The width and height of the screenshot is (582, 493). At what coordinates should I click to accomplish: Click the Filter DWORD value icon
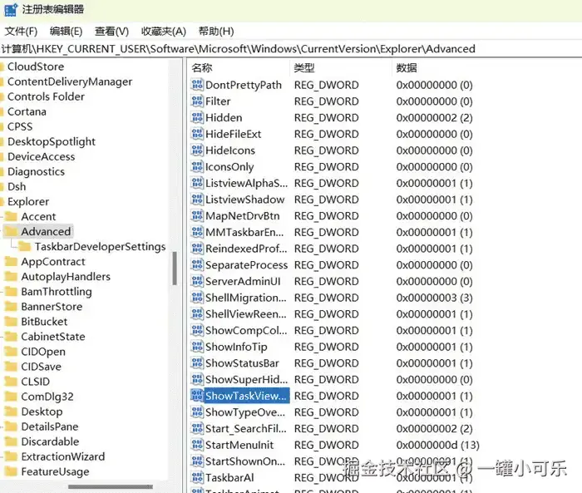(x=197, y=101)
